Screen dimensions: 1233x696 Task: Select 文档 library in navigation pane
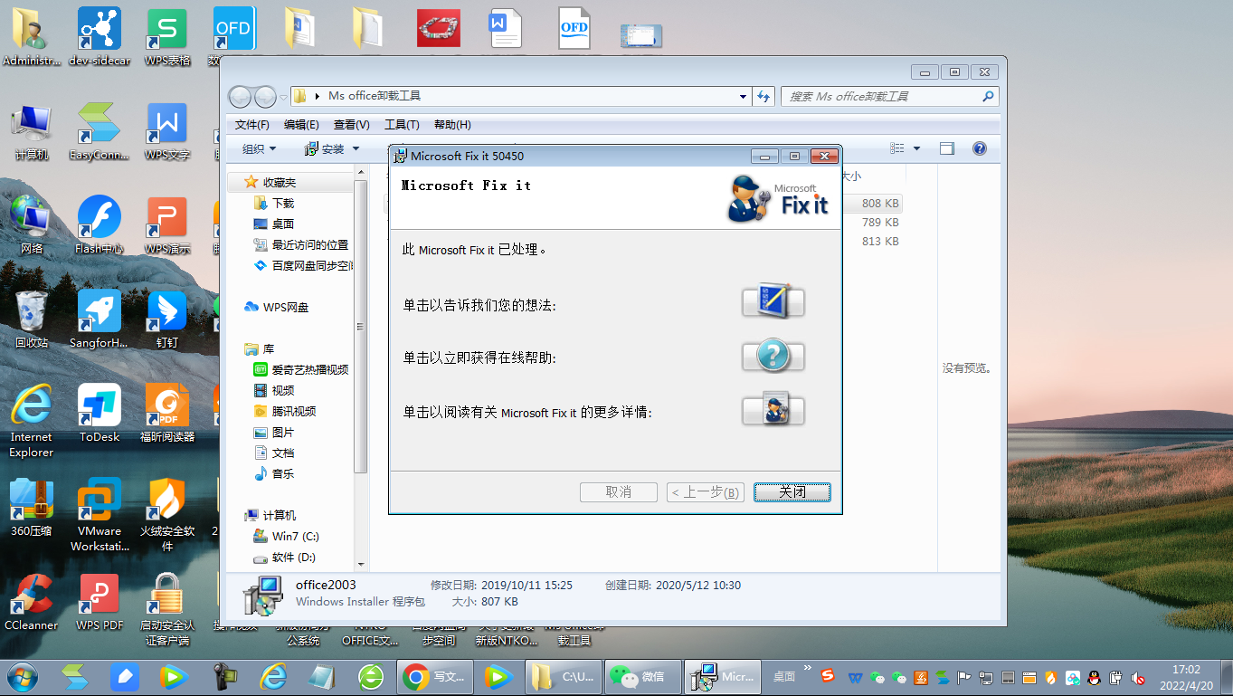point(274,453)
